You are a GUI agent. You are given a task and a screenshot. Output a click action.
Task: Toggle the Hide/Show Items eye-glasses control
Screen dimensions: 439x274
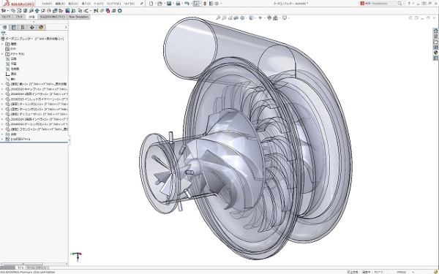(260, 18)
